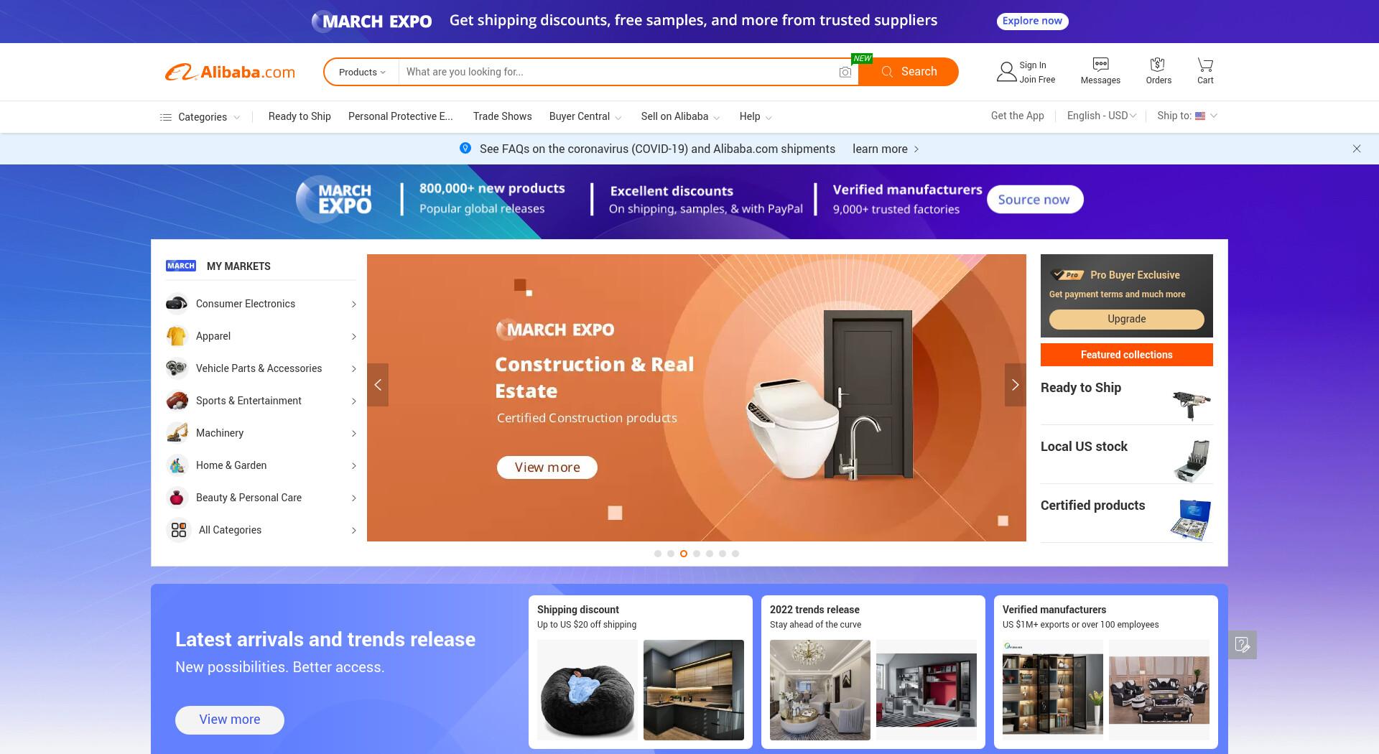Select Home & Garden category text
This screenshot has width=1379, height=754.
(231, 465)
